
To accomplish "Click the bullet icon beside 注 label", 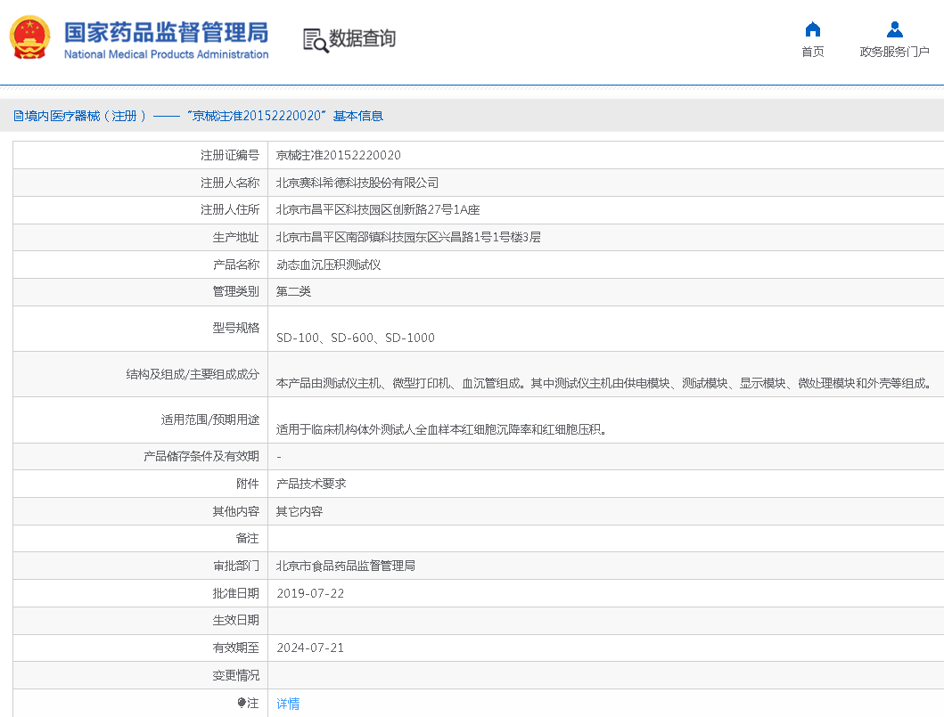I will (x=242, y=703).
